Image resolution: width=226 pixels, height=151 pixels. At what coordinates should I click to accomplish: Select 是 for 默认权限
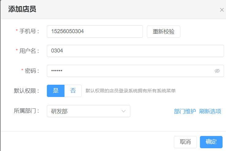[56, 91]
